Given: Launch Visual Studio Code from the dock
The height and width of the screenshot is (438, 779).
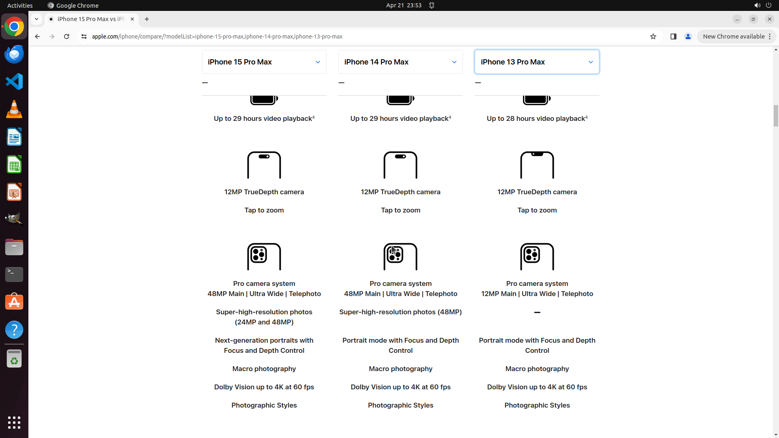Looking at the screenshot, I should coord(14,82).
